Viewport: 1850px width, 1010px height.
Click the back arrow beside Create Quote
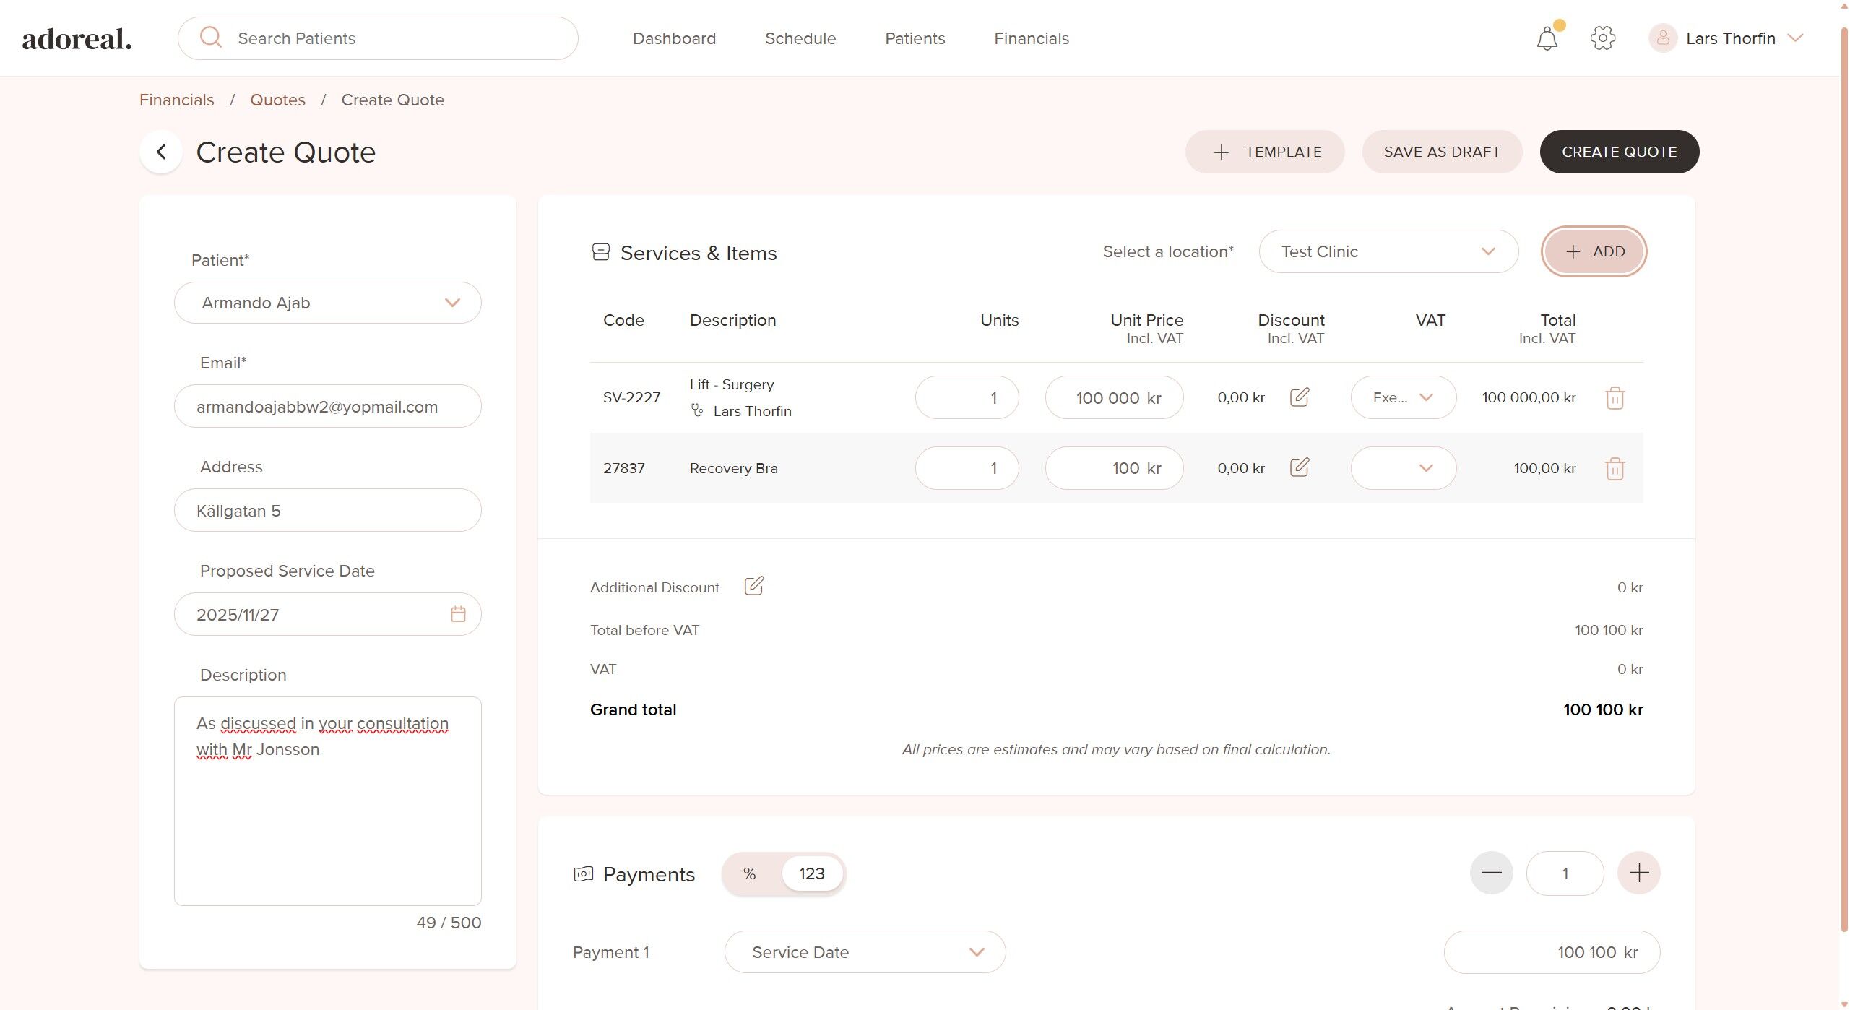161,152
